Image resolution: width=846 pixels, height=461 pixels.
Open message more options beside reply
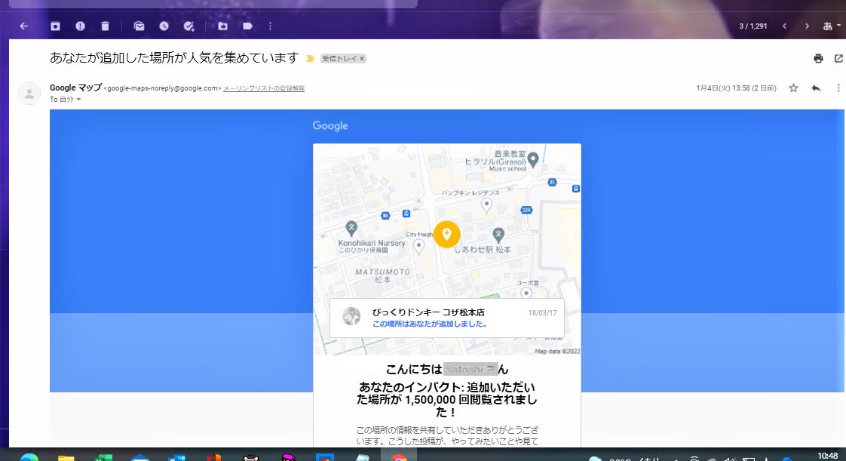point(838,88)
